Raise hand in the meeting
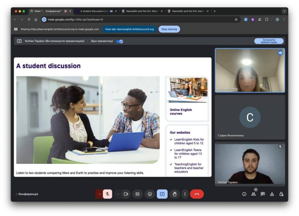 (x=174, y=194)
